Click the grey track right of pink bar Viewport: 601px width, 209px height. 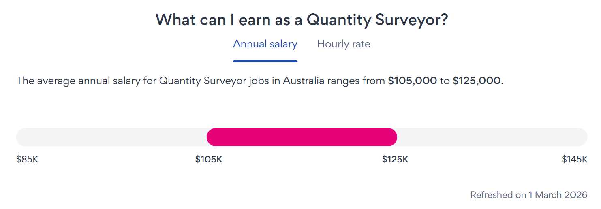[492, 137]
